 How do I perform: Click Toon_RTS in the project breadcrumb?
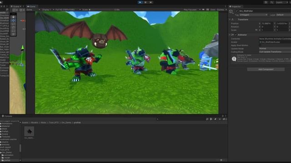coord(54,123)
